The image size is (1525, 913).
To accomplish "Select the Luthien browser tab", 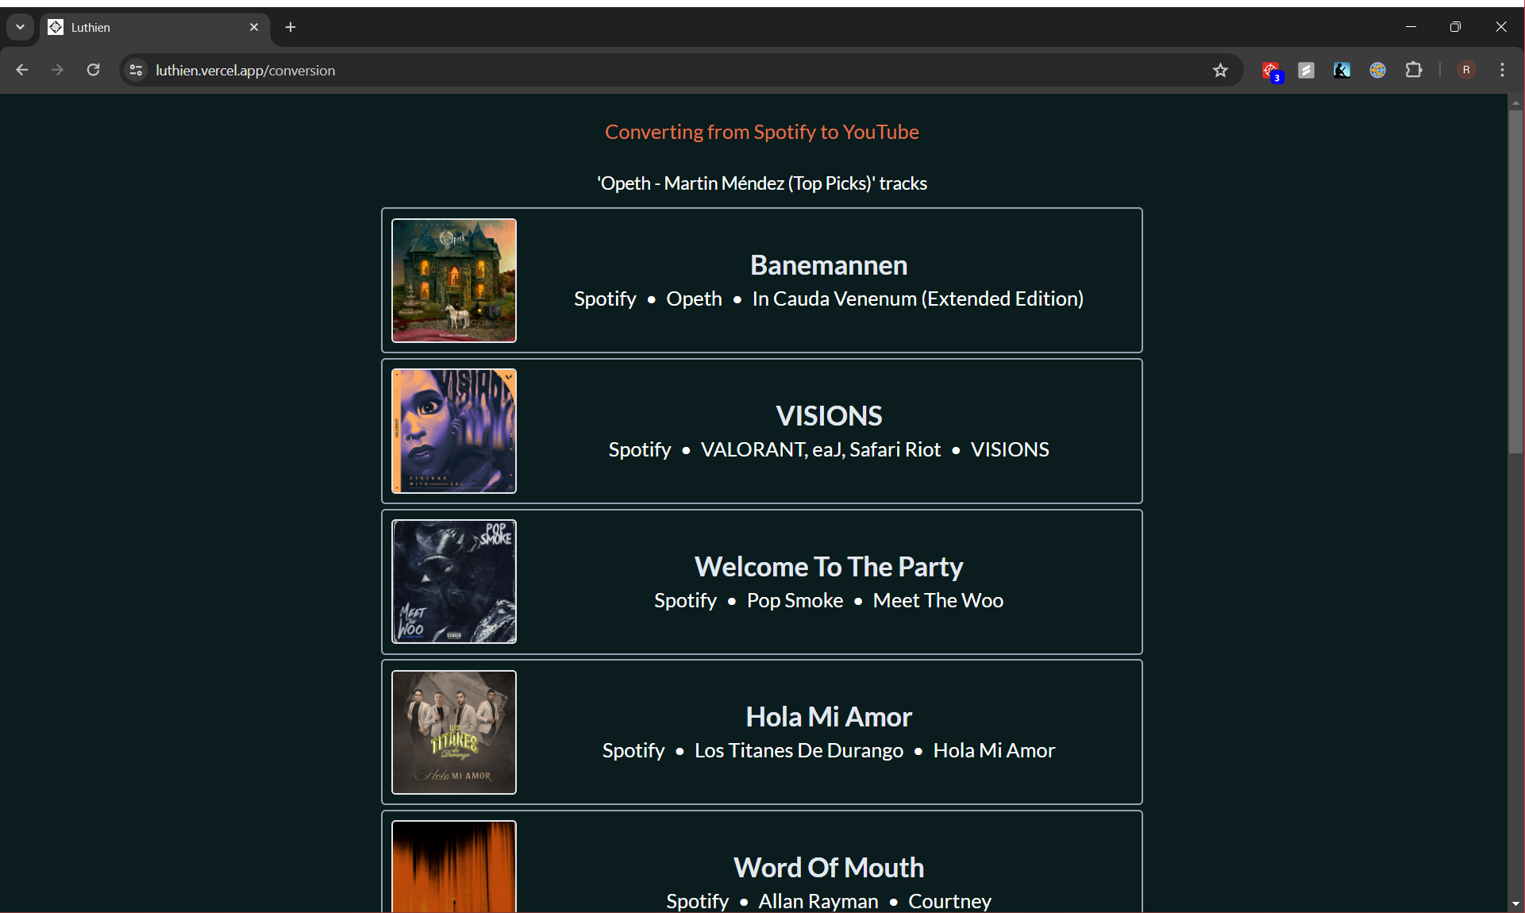I will click(x=143, y=27).
